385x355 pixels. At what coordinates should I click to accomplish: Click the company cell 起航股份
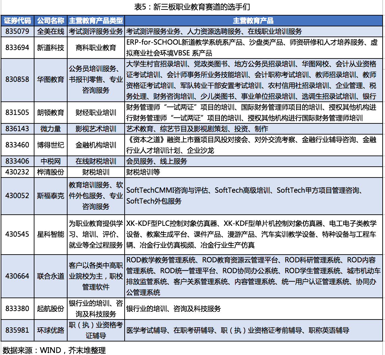point(51,309)
